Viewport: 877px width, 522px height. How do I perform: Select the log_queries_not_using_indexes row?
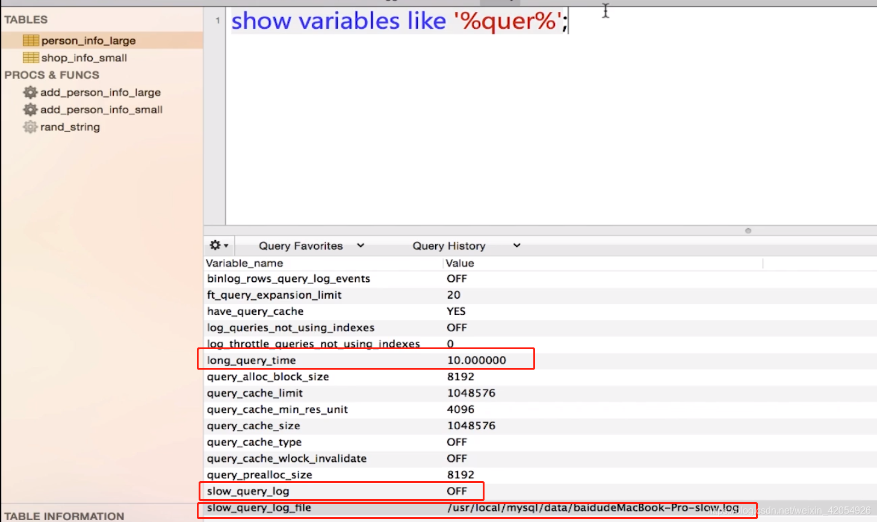[x=540, y=328]
